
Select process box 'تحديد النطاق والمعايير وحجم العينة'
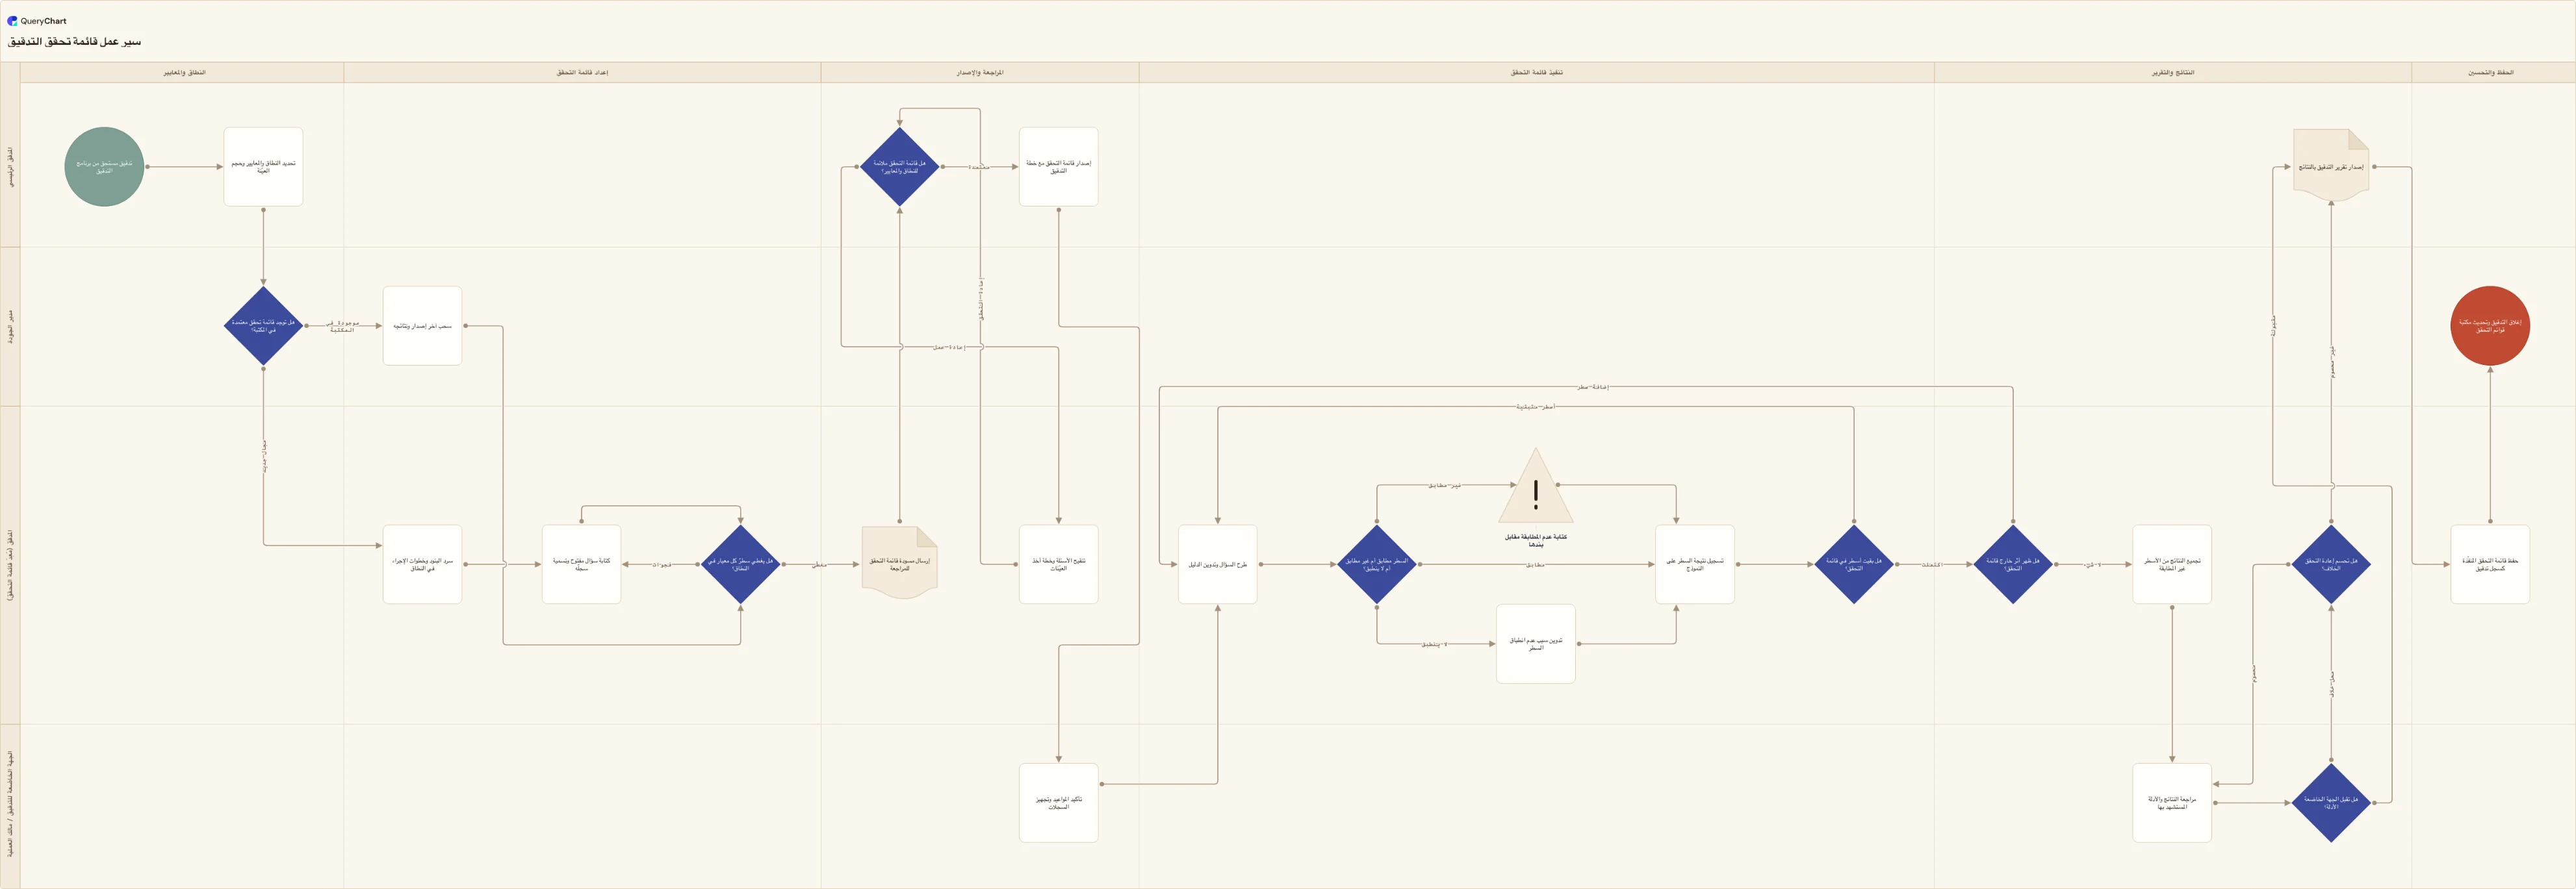[x=263, y=167]
